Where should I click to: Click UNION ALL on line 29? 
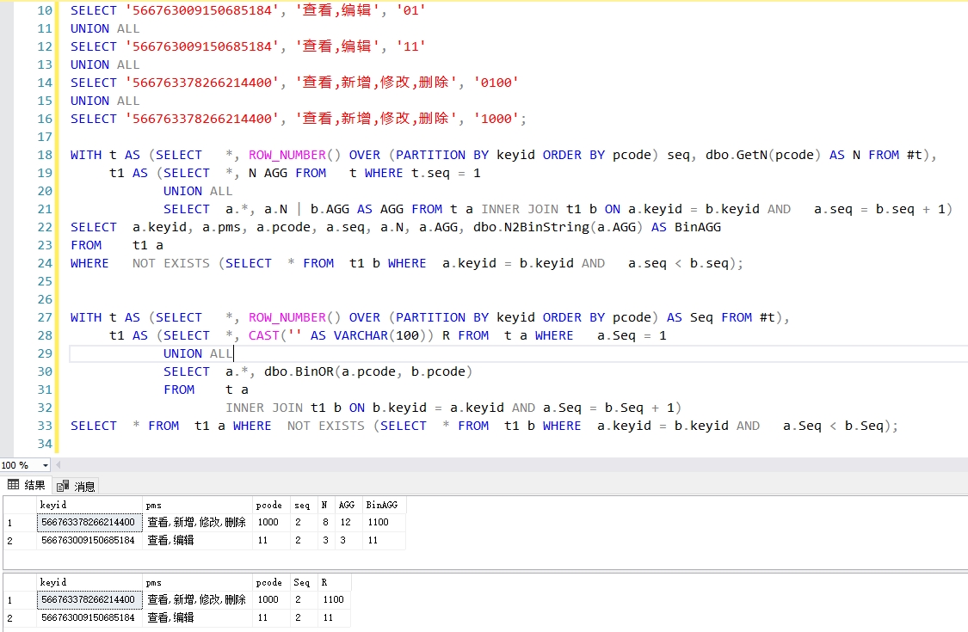point(198,353)
